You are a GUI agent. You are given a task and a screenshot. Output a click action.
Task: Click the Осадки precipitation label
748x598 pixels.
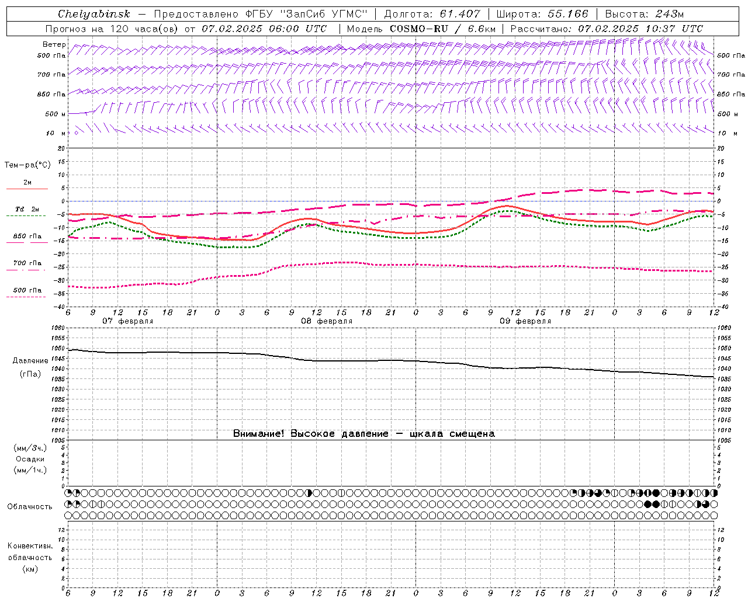(x=30, y=459)
